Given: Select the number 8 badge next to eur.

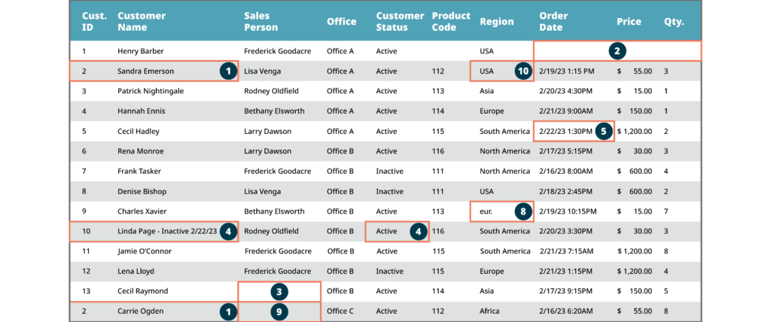Looking at the screenshot, I should pos(523,211).
